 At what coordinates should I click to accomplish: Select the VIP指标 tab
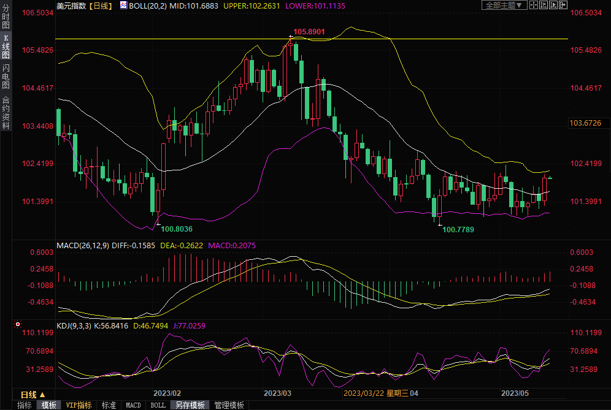pos(79,405)
